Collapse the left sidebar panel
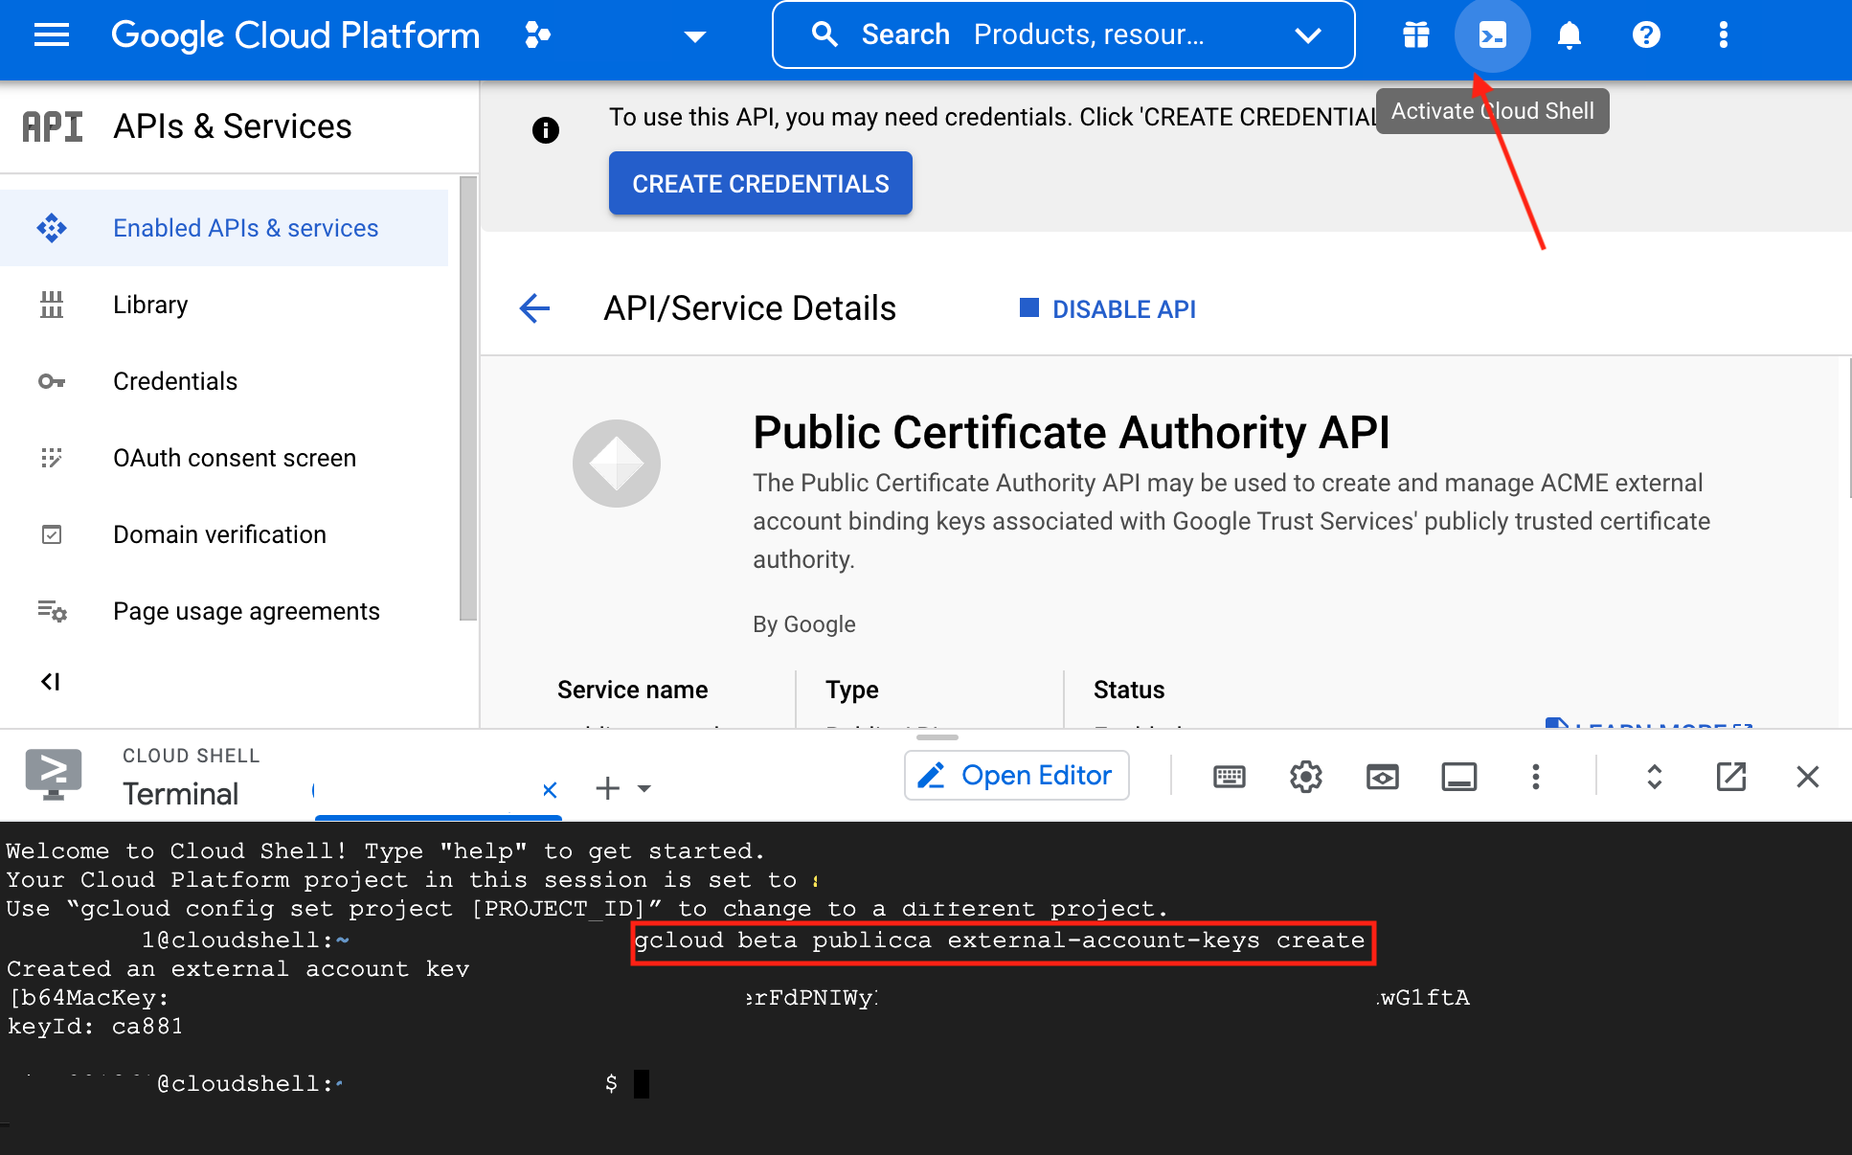The height and width of the screenshot is (1155, 1852). pos(51,682)
